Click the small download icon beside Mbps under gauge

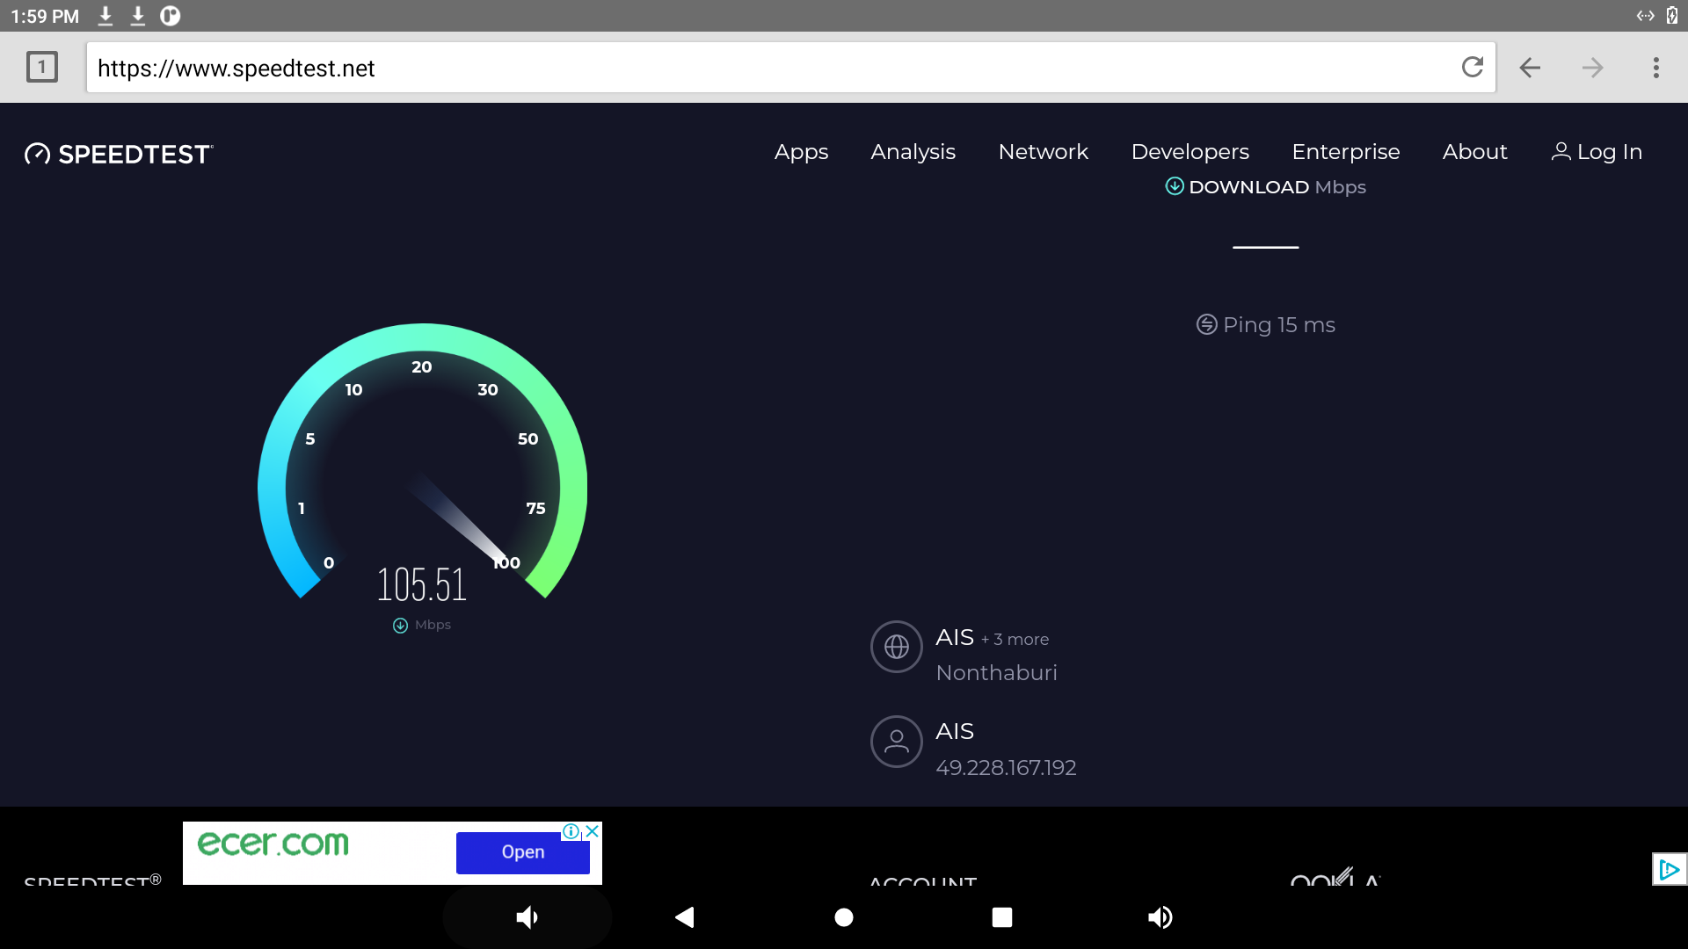click(400, 626)
